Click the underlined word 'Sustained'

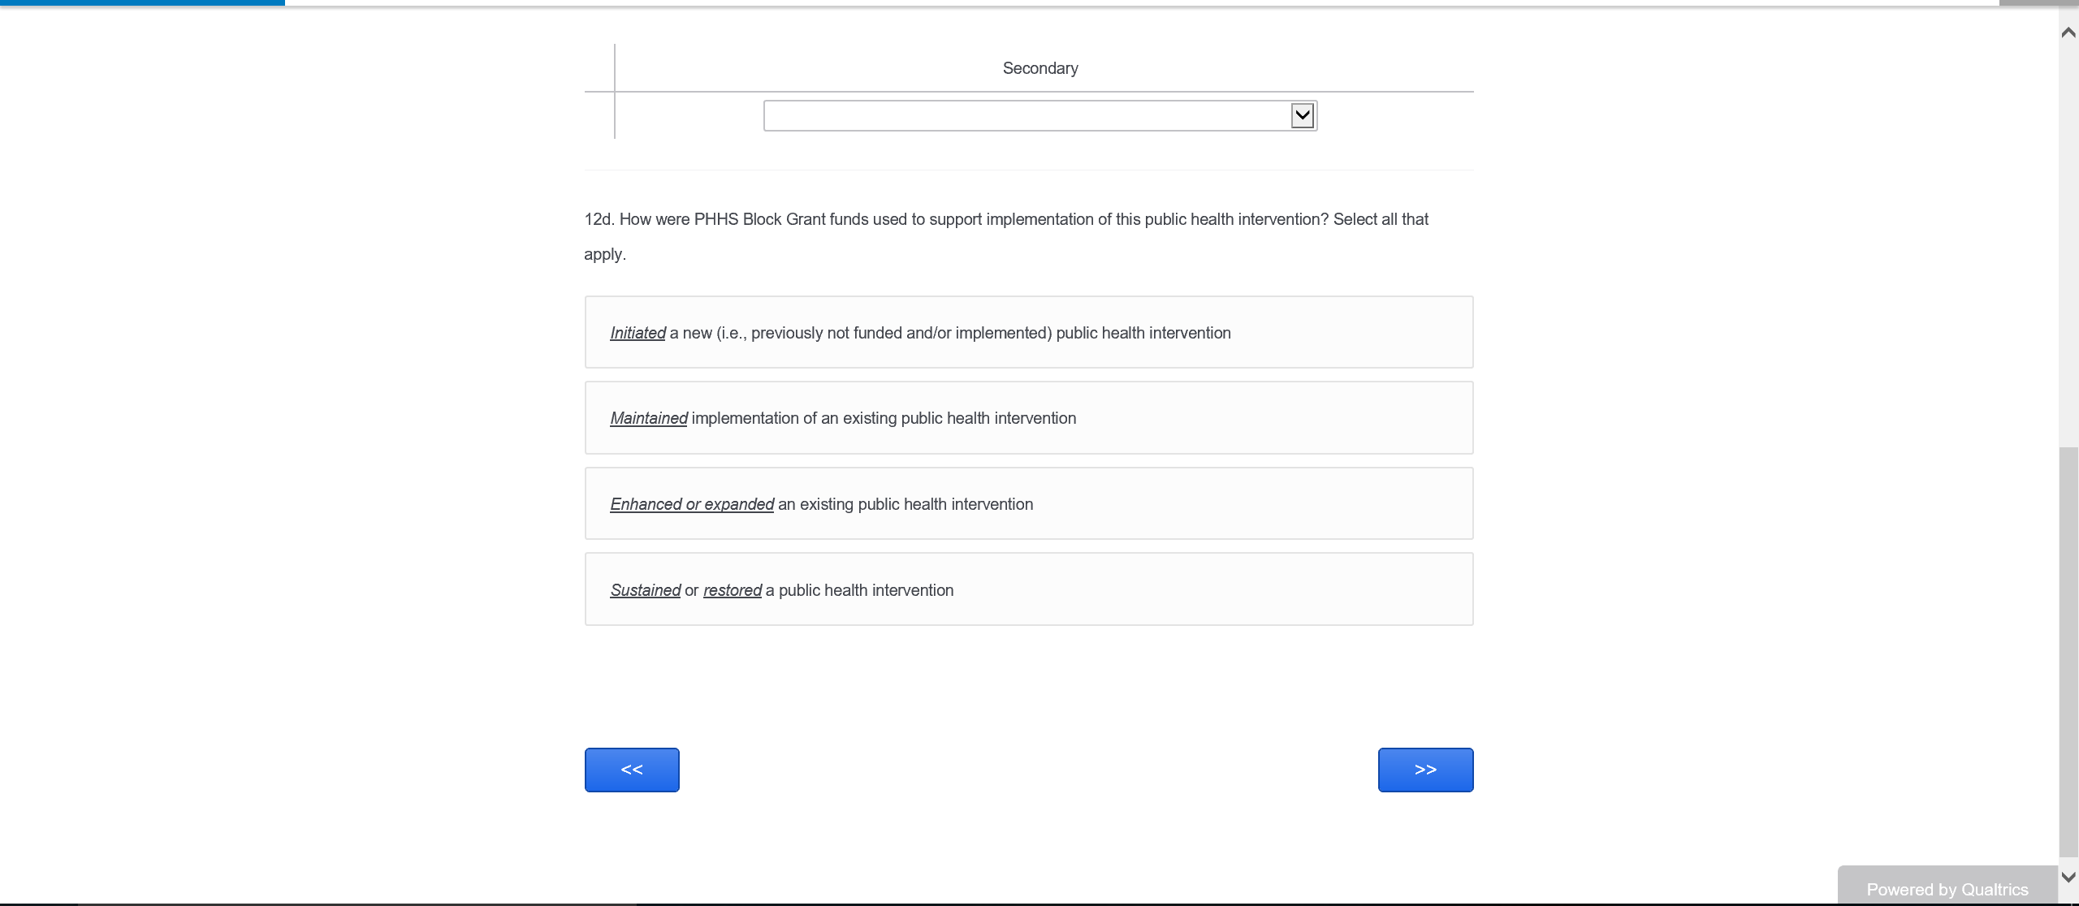[x=645, y=590]
